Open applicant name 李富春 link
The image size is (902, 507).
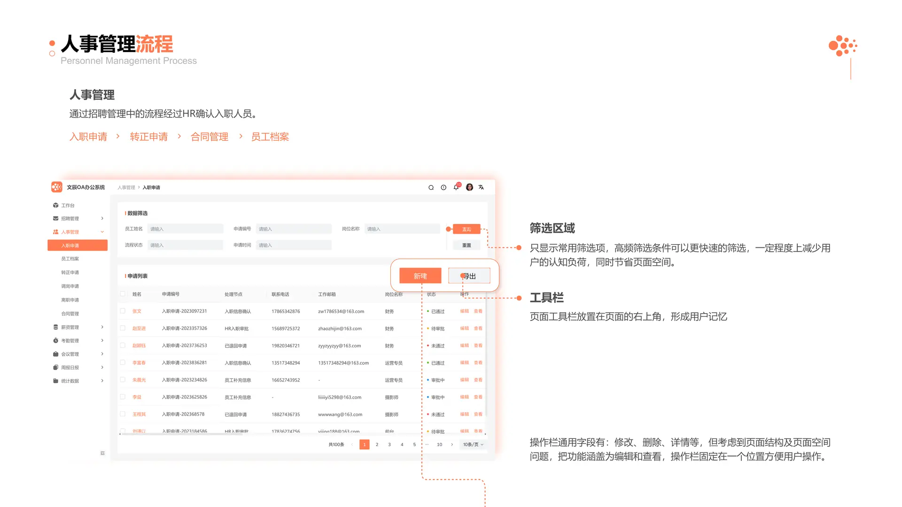139,362
